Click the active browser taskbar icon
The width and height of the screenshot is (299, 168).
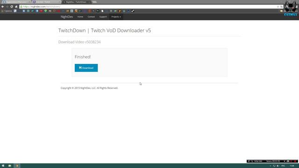17,166
